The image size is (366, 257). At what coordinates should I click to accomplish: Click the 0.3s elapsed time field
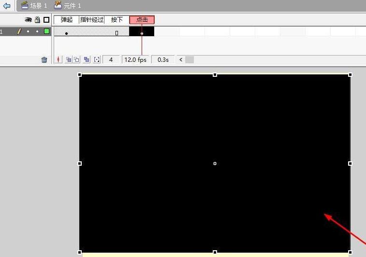[x=163, y=60]
